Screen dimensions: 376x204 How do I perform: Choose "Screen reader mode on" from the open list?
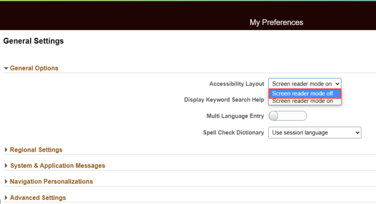pos(304,101)
